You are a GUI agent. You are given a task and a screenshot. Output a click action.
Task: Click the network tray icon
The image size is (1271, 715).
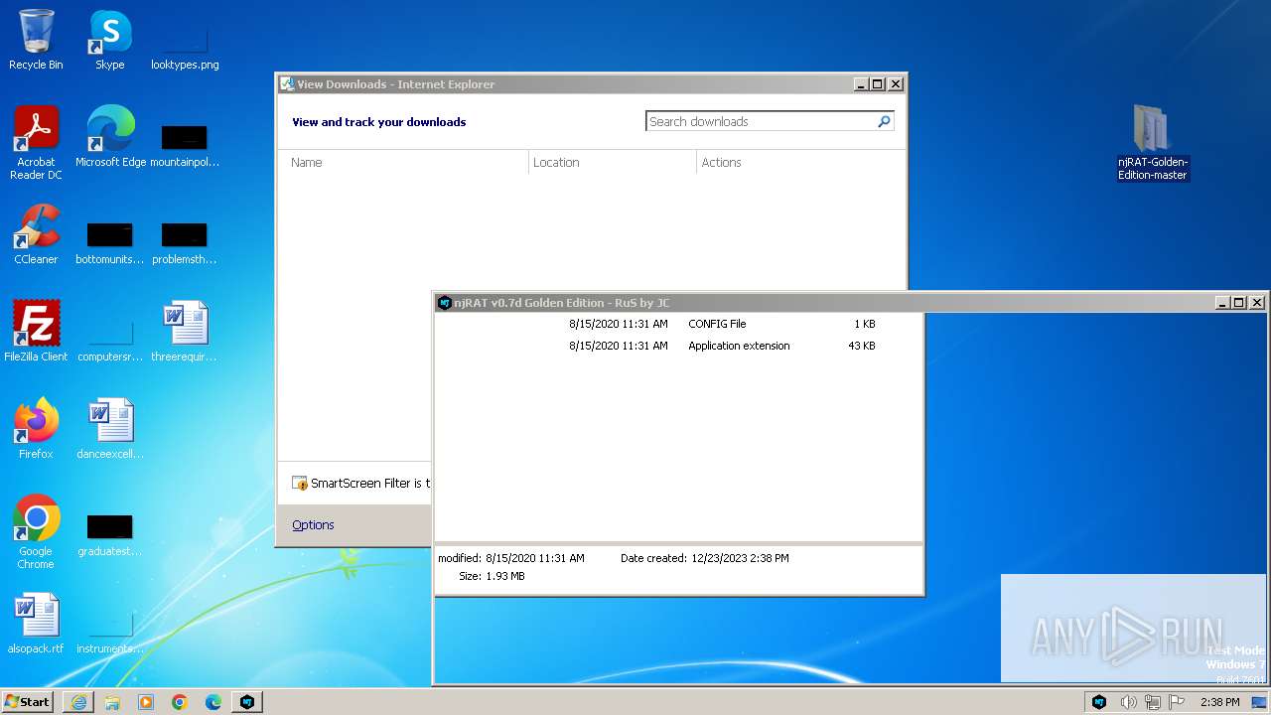pos(1153,702)
